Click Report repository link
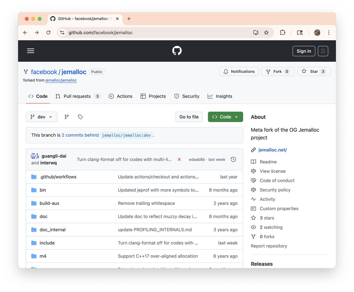 (x=269, y=246)
